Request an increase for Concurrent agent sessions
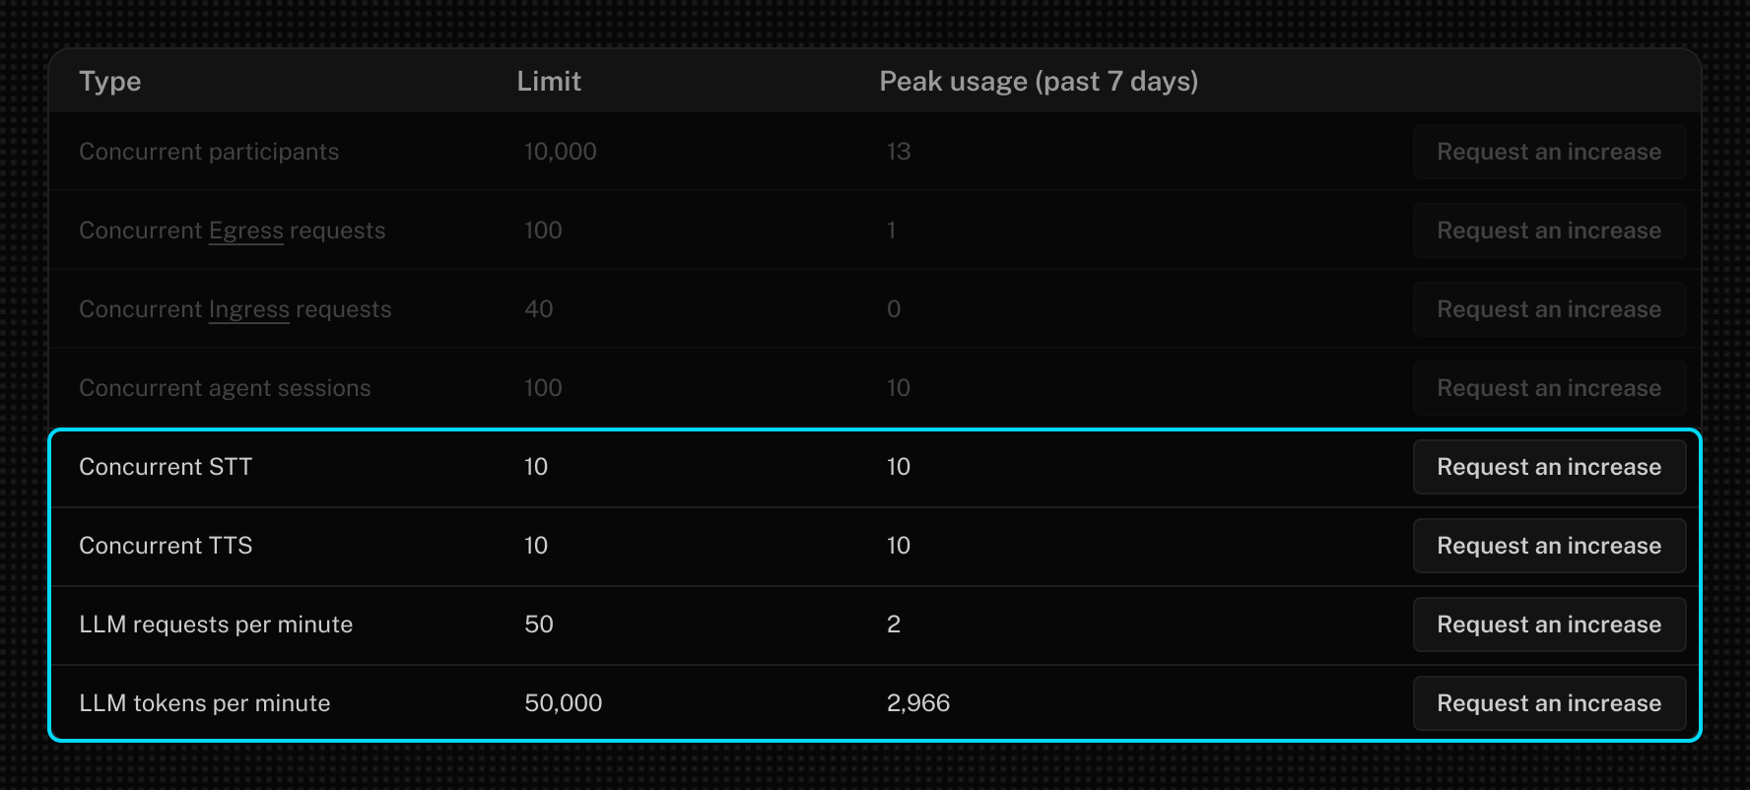1750x790 pixels. (x=1549, y=388)
